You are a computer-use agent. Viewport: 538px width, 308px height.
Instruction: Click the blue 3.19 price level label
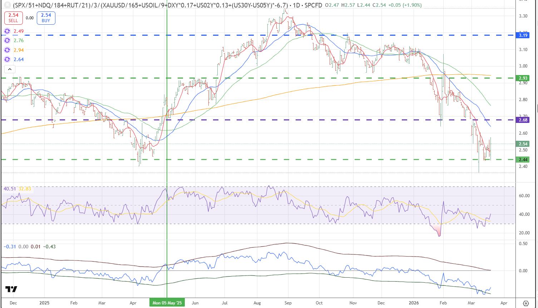tap(523, 35)
